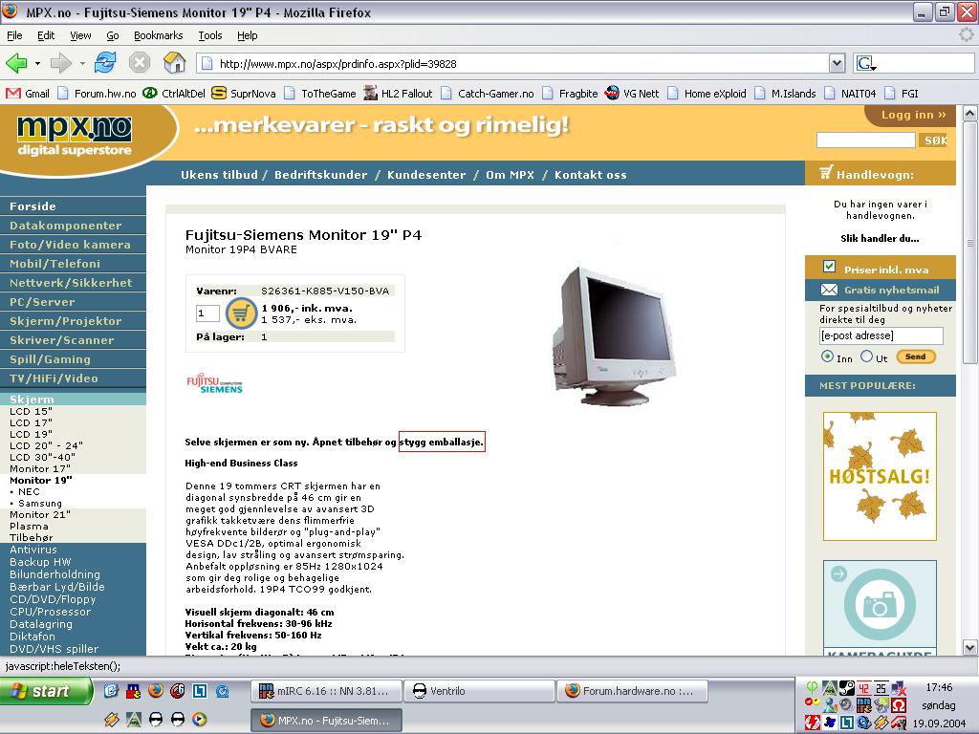Click the green Back arrow in Firefox toolbar
979x734 pixels.
(17, 63)
